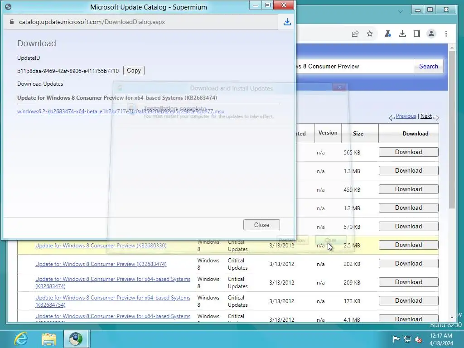Expand the tab search chevron in main window
Viewport: 464px width, 348px height.
point(401,11)
